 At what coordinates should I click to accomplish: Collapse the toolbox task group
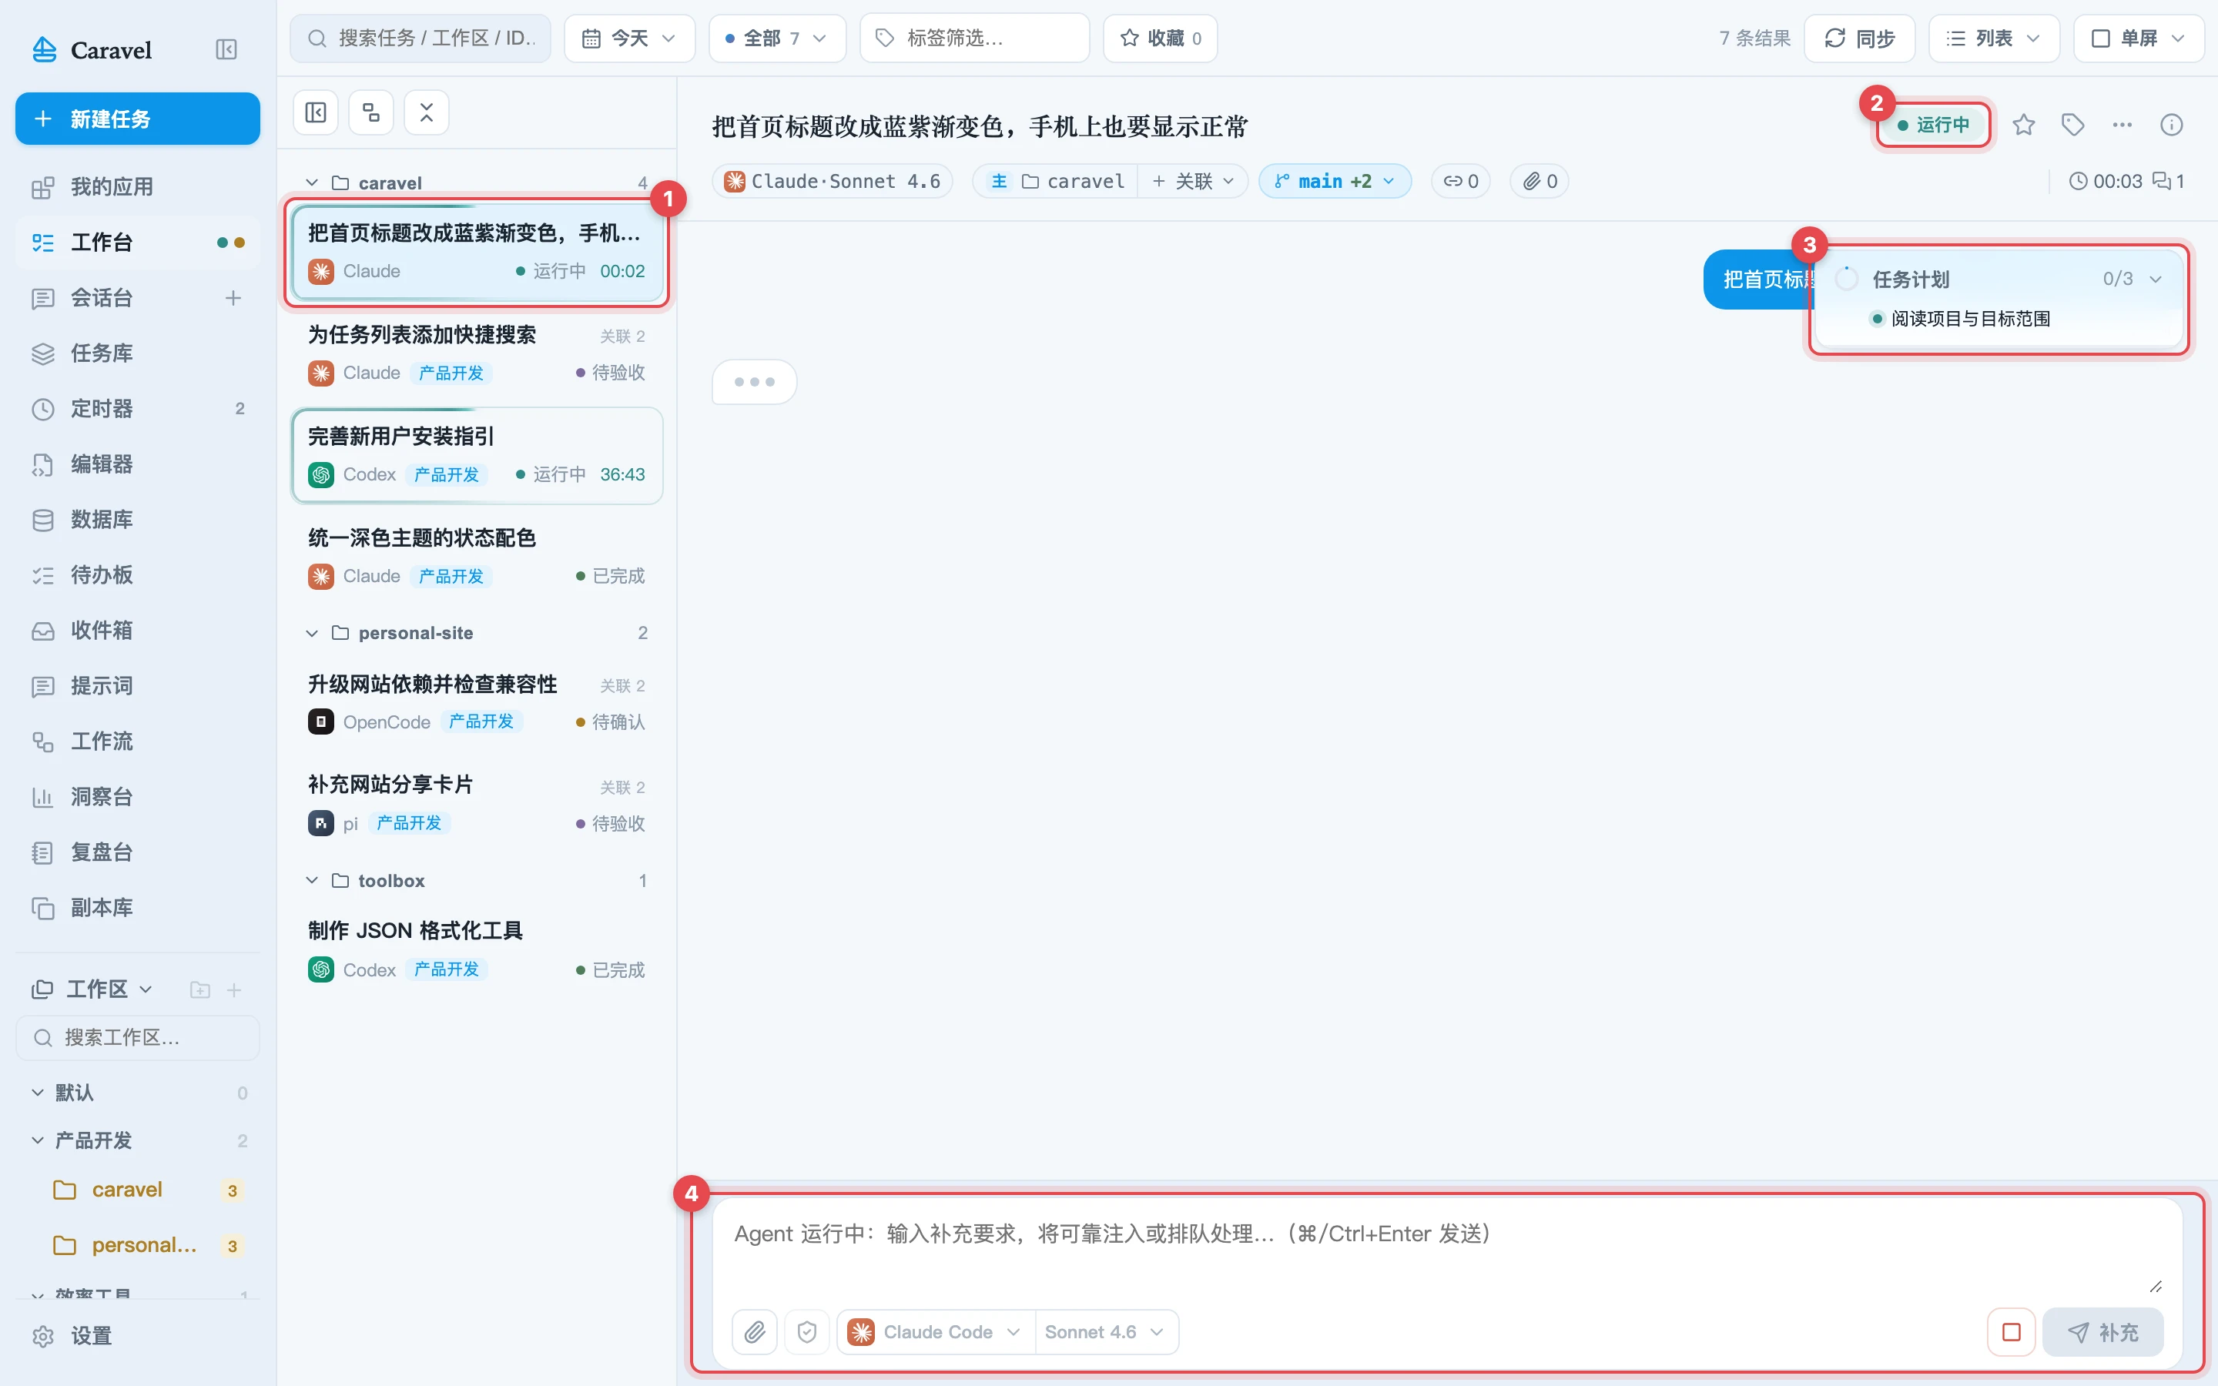(312, 880)
